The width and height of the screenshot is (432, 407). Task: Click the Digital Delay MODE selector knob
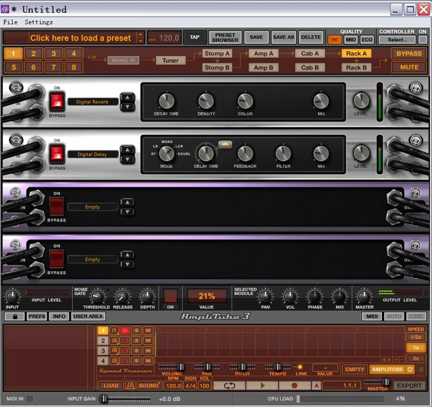point(167,153)
